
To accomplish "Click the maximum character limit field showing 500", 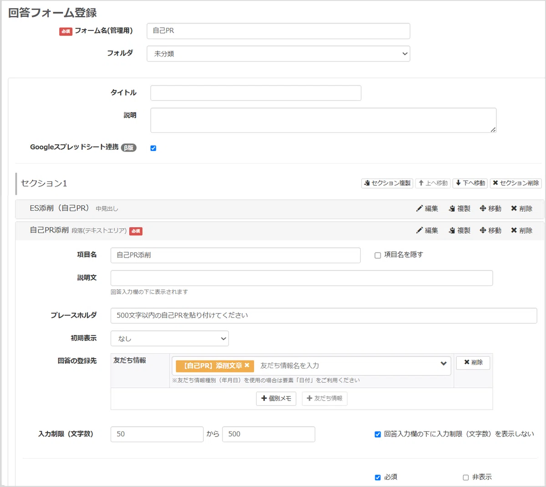I will click(268, 434).
